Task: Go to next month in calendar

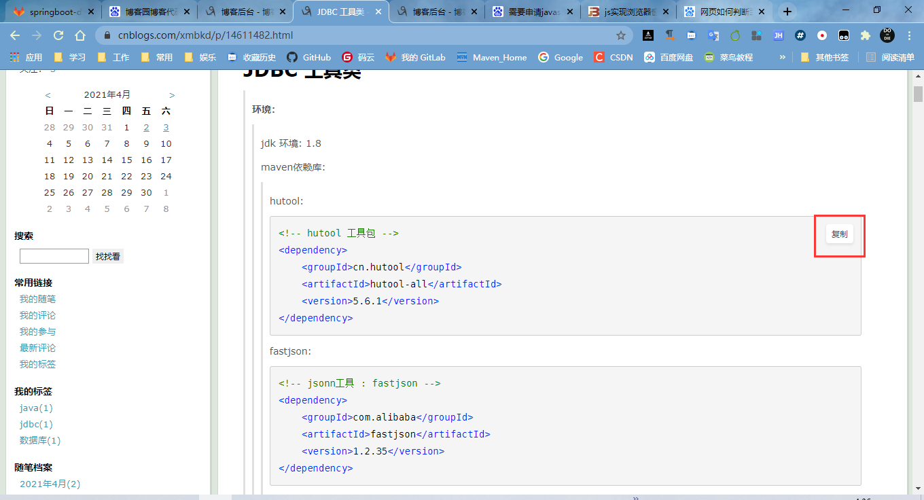Action: (x=173, y=95)
